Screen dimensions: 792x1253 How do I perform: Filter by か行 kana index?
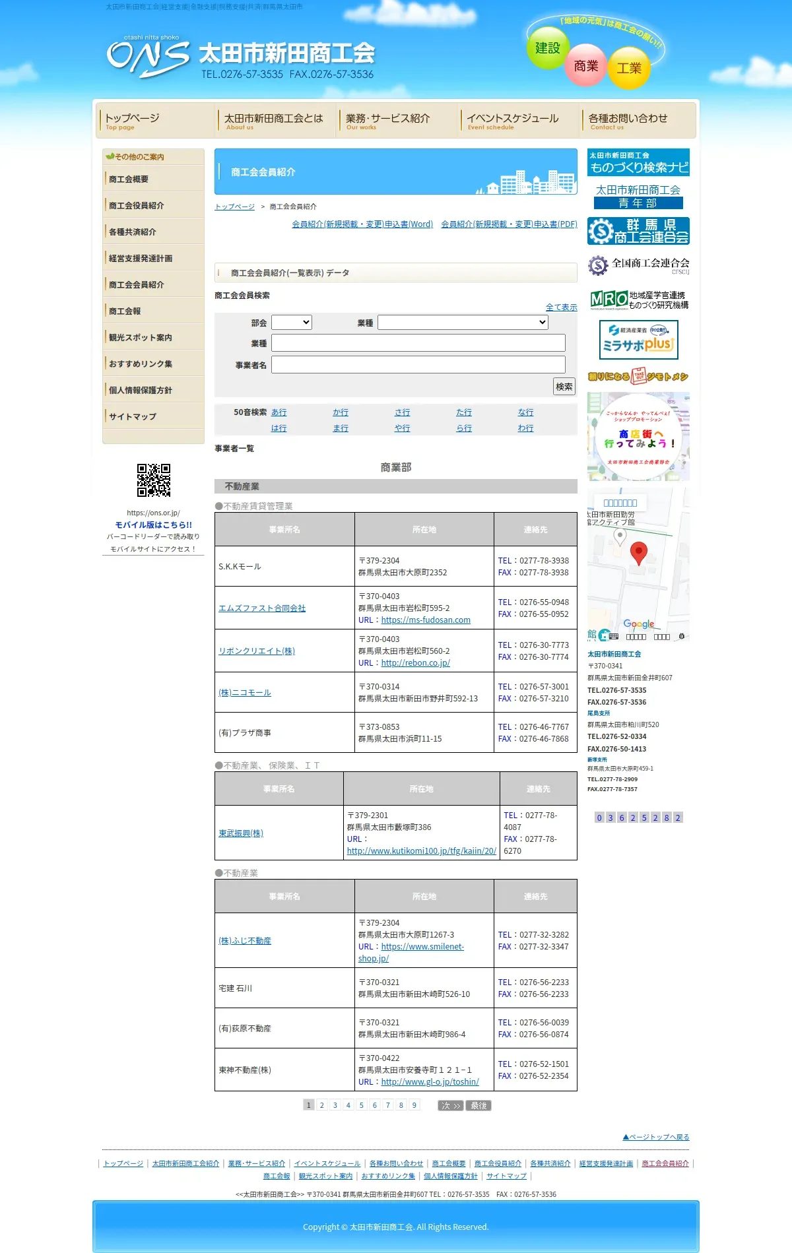[341, 412]
